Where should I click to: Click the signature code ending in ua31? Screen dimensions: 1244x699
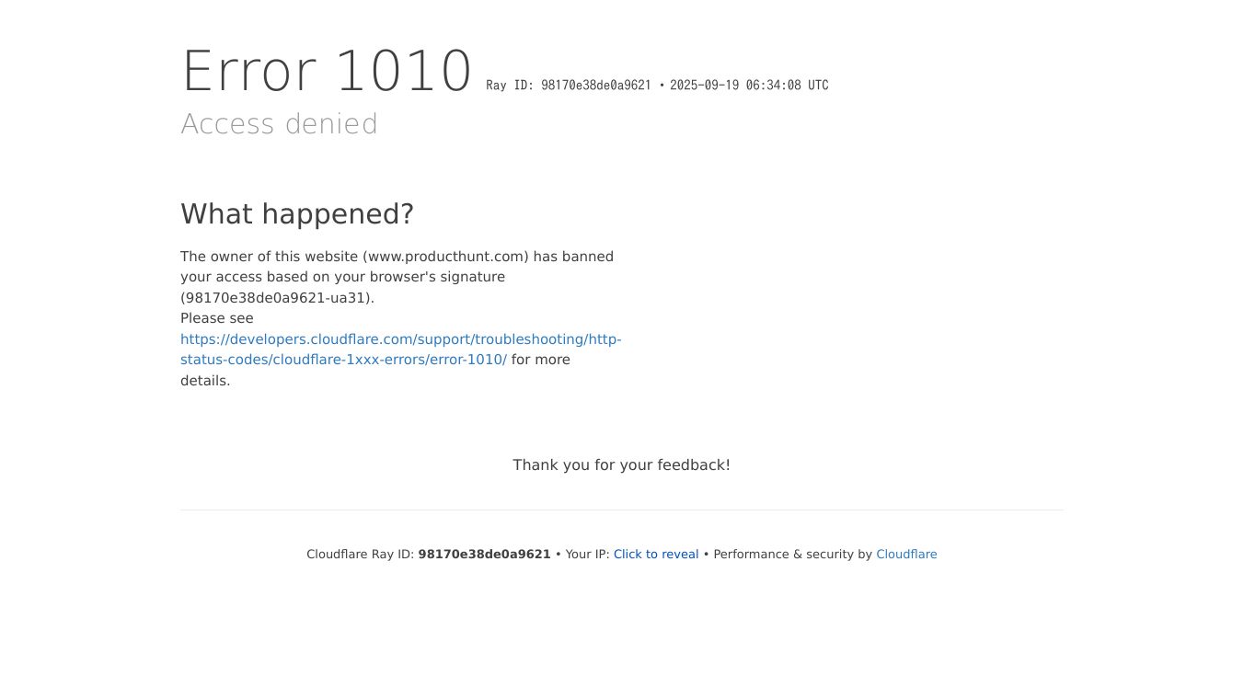[x=277, y=298]
